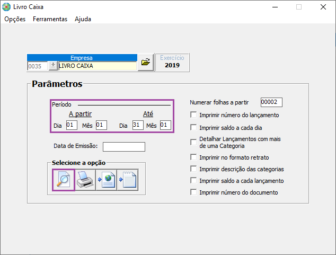Image resolution: width=336 pixels, height=255 pixels.
Task: Minimize the Livro Caixa window
Action: 275,7
